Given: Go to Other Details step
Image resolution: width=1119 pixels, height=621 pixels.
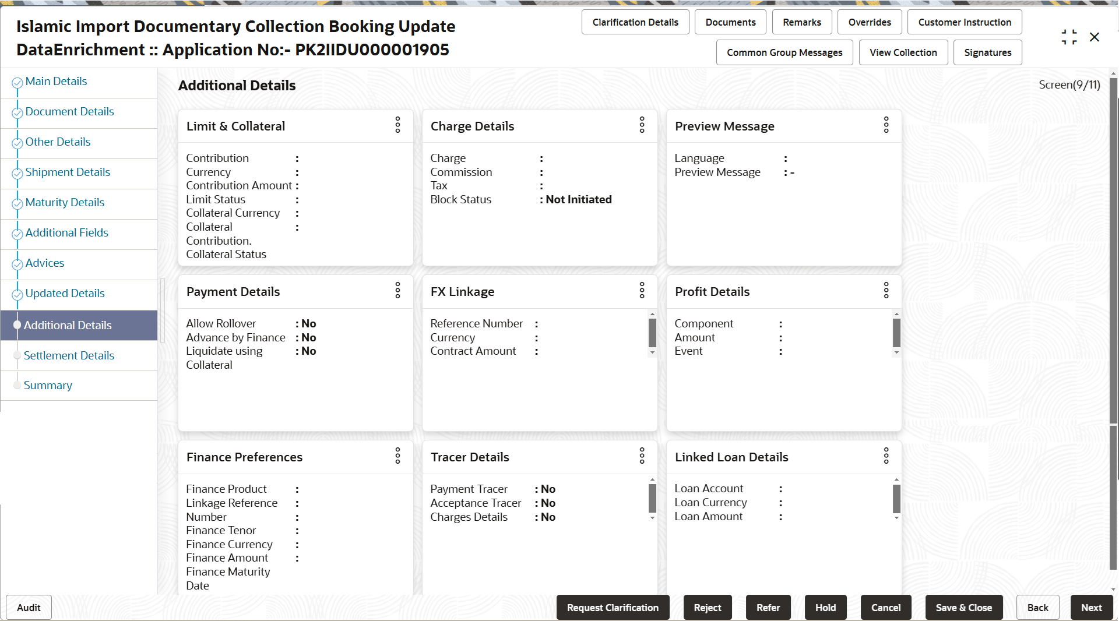Looking at the screenshot, I should (x=58, y=142).
